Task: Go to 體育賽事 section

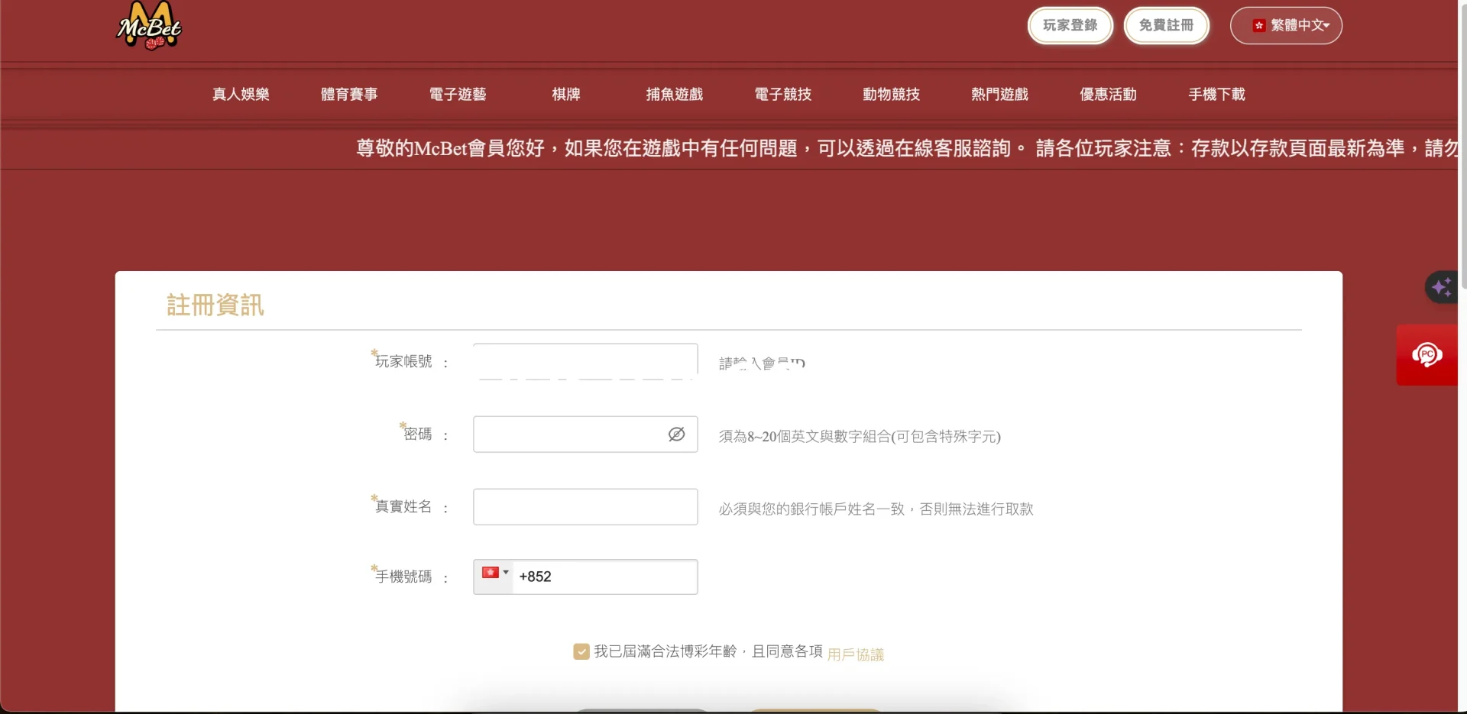Action: [349, 95]
